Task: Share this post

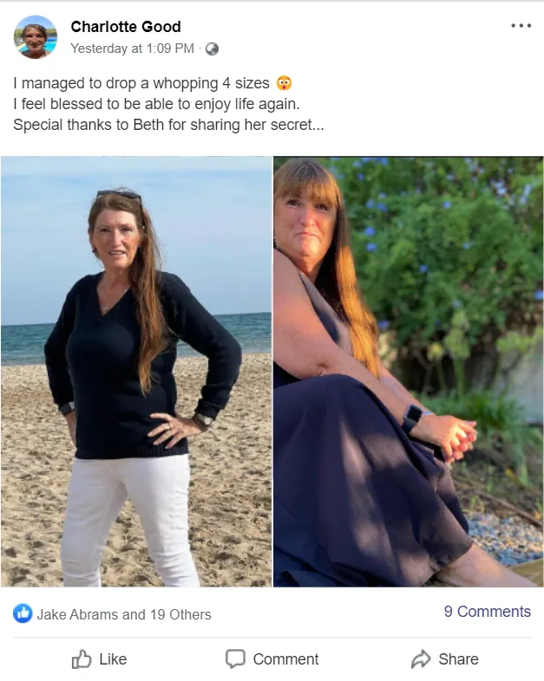Action: 444,658
